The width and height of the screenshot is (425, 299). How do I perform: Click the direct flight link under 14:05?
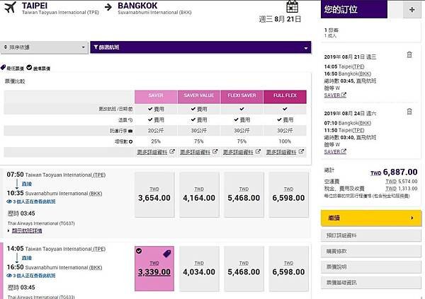[x=27, y=258]
